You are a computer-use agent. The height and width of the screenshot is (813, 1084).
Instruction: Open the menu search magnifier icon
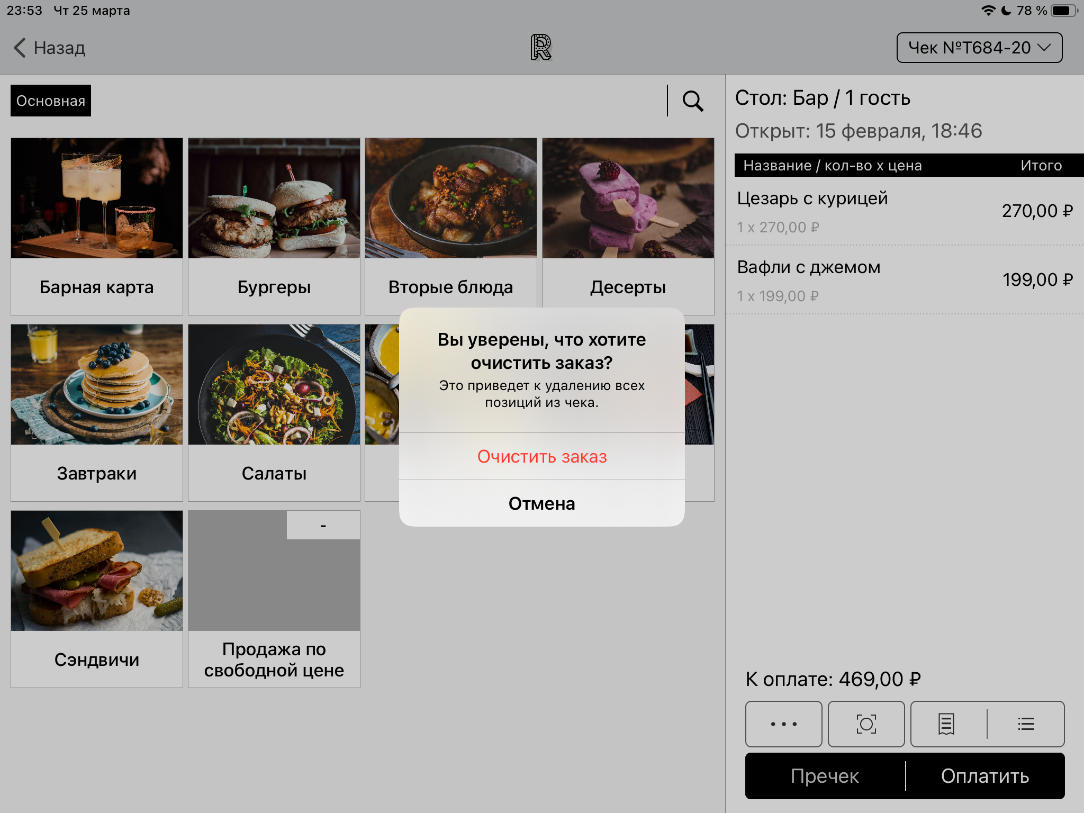tap(692, 101)
